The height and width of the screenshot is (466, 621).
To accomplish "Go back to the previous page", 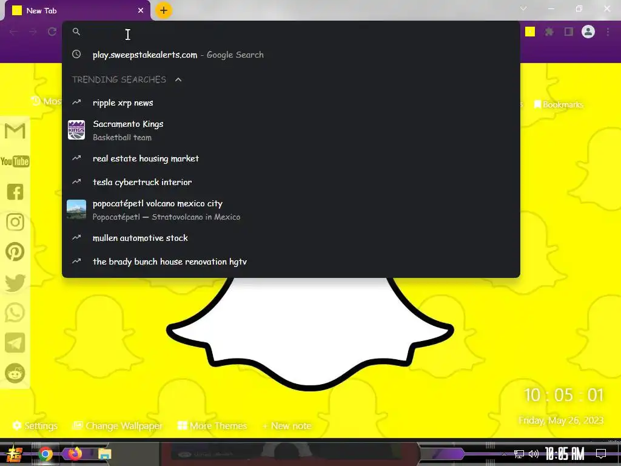I will pos(13,32).
